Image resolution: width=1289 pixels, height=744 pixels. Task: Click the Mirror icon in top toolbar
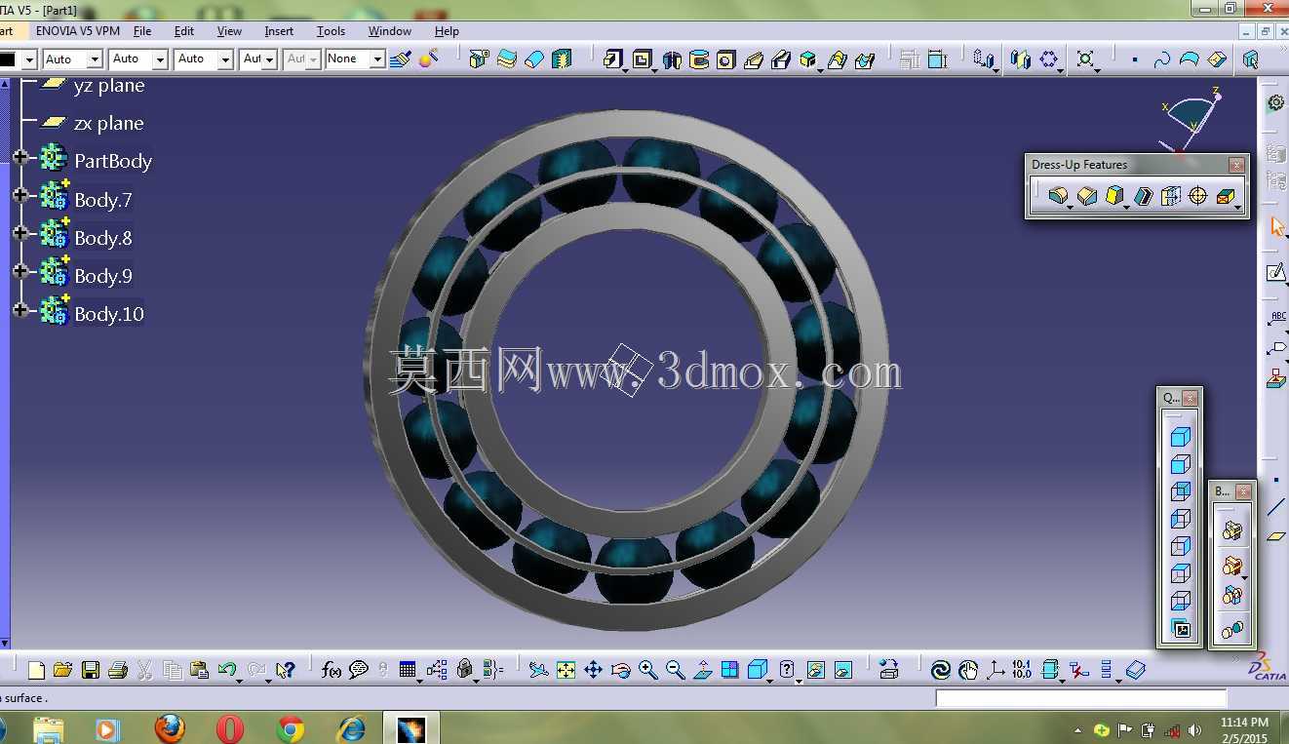1021,59
